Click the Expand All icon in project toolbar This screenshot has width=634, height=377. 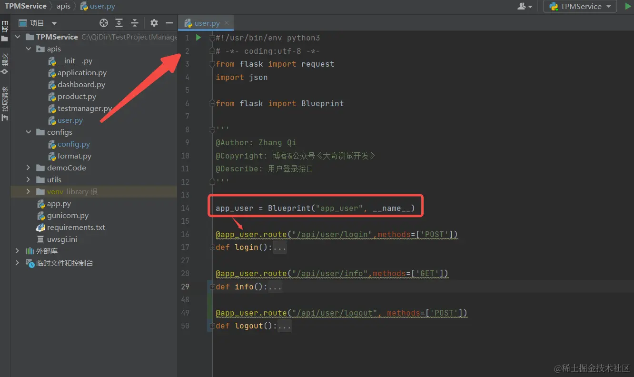tap(119, 23)
